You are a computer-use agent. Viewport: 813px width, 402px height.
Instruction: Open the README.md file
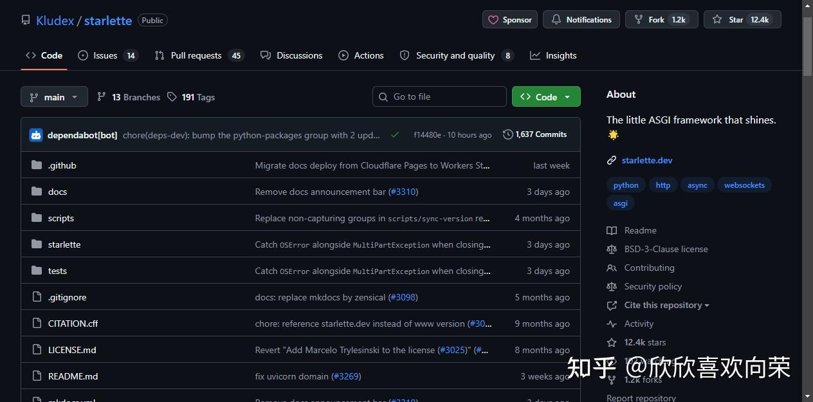pyautogui.click(x=73, y=376)
